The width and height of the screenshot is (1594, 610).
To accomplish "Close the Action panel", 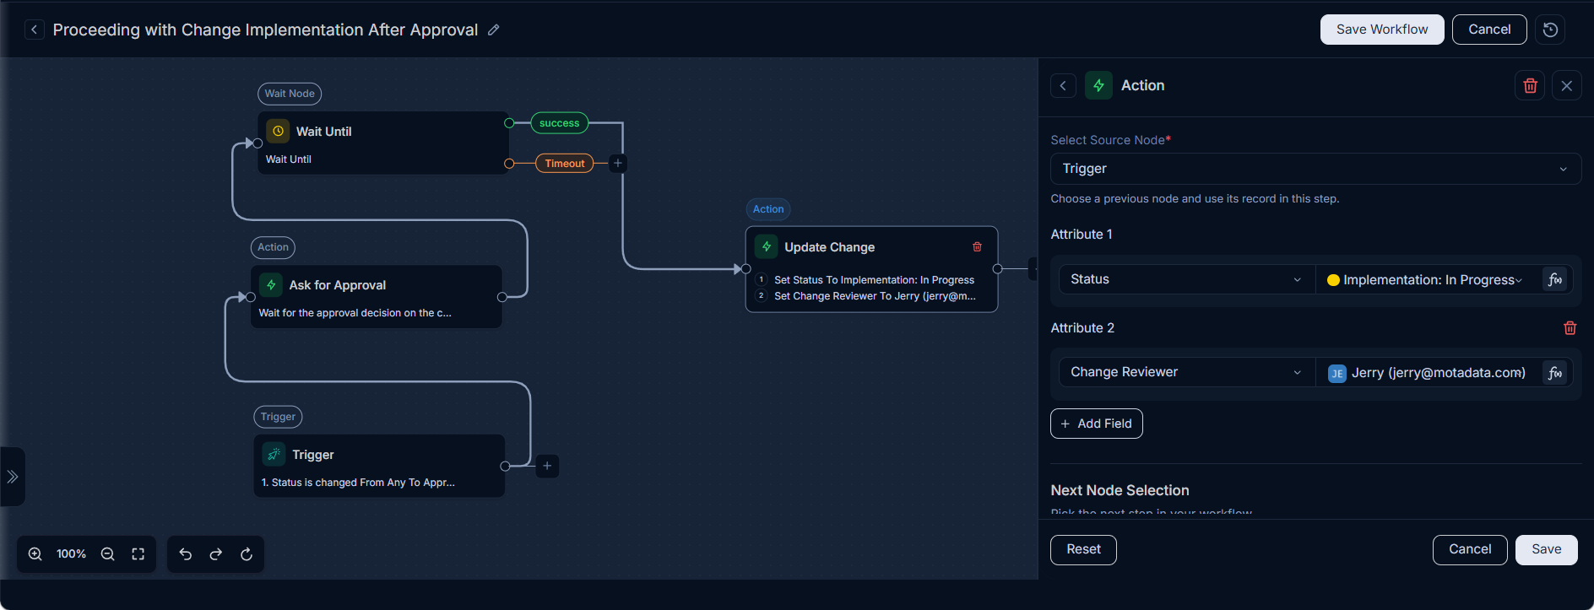I will 1567,86.
